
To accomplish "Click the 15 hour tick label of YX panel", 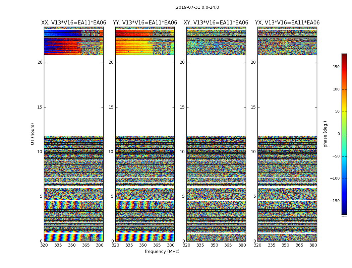I will 253,107.
